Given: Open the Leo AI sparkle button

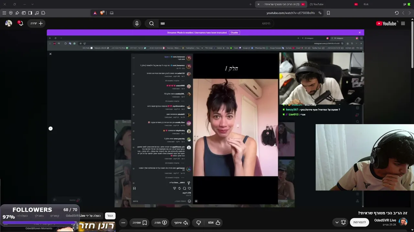Looking at the screenshot, I should (x=17, y=13).
